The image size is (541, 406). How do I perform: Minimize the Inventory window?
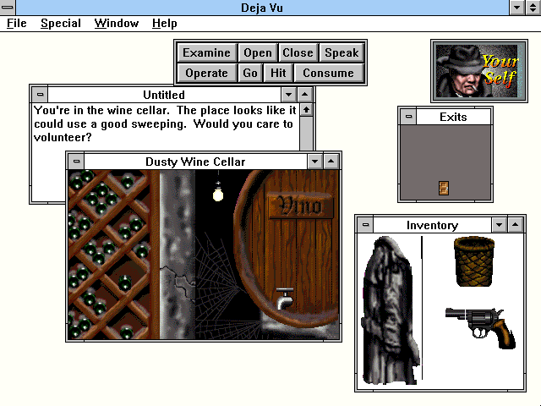500,225
